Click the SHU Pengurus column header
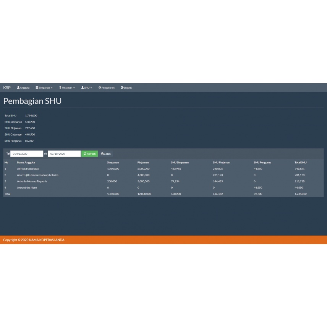Image resolution: width=327 pixels, height=327 pixels. point(262,162)
